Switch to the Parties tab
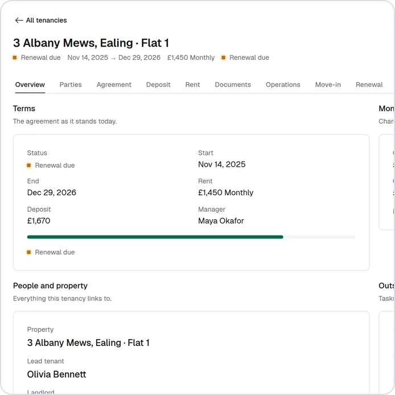The width and height of the screenshot is (395, 395). click(x=71, y=85)
